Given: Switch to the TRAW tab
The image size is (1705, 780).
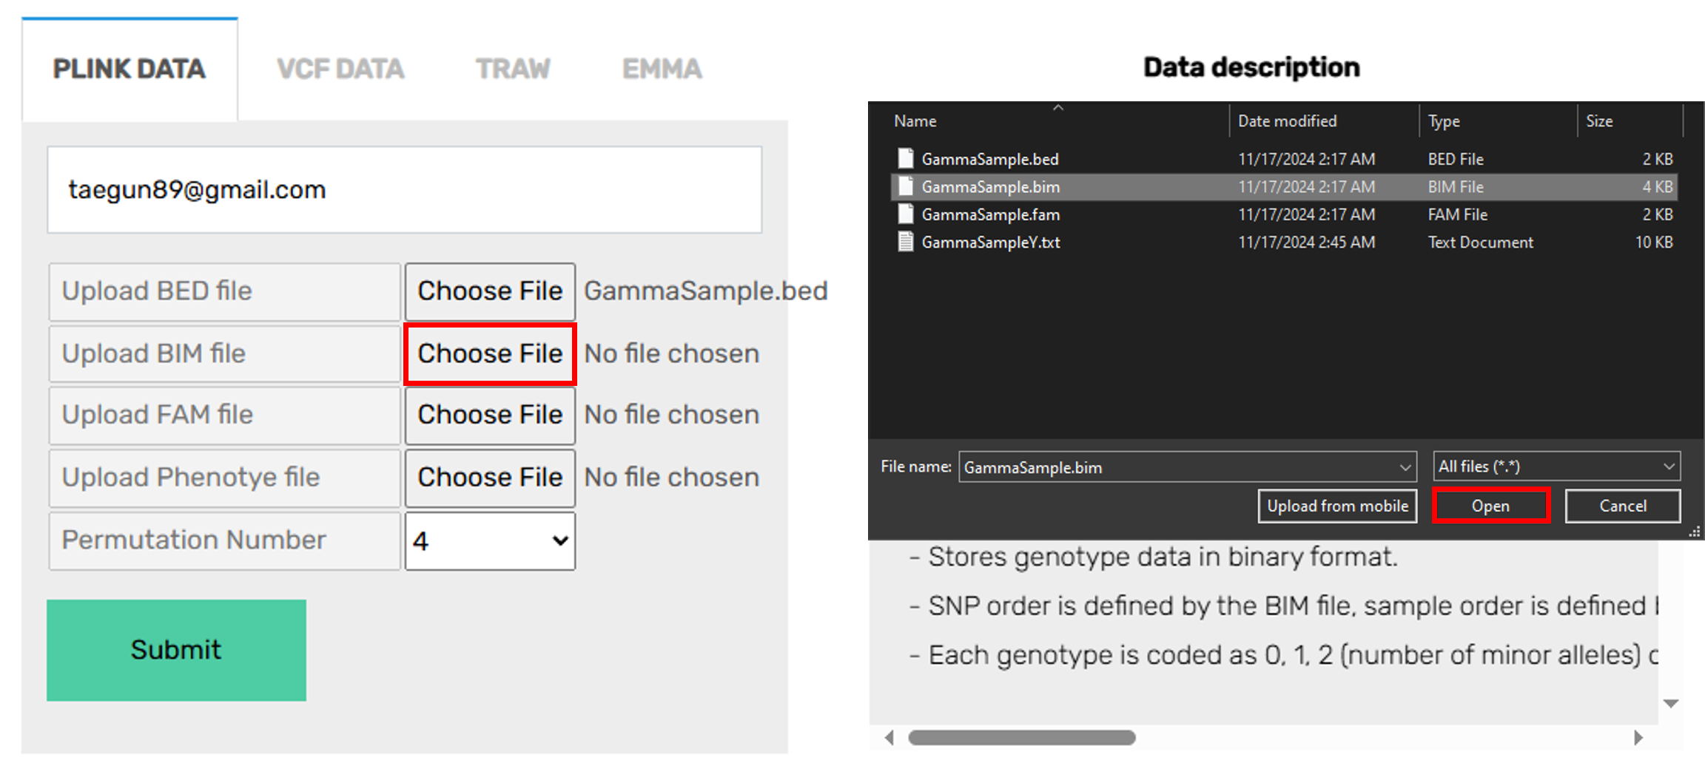Looking at the screenshot, I should pos(513,69).
